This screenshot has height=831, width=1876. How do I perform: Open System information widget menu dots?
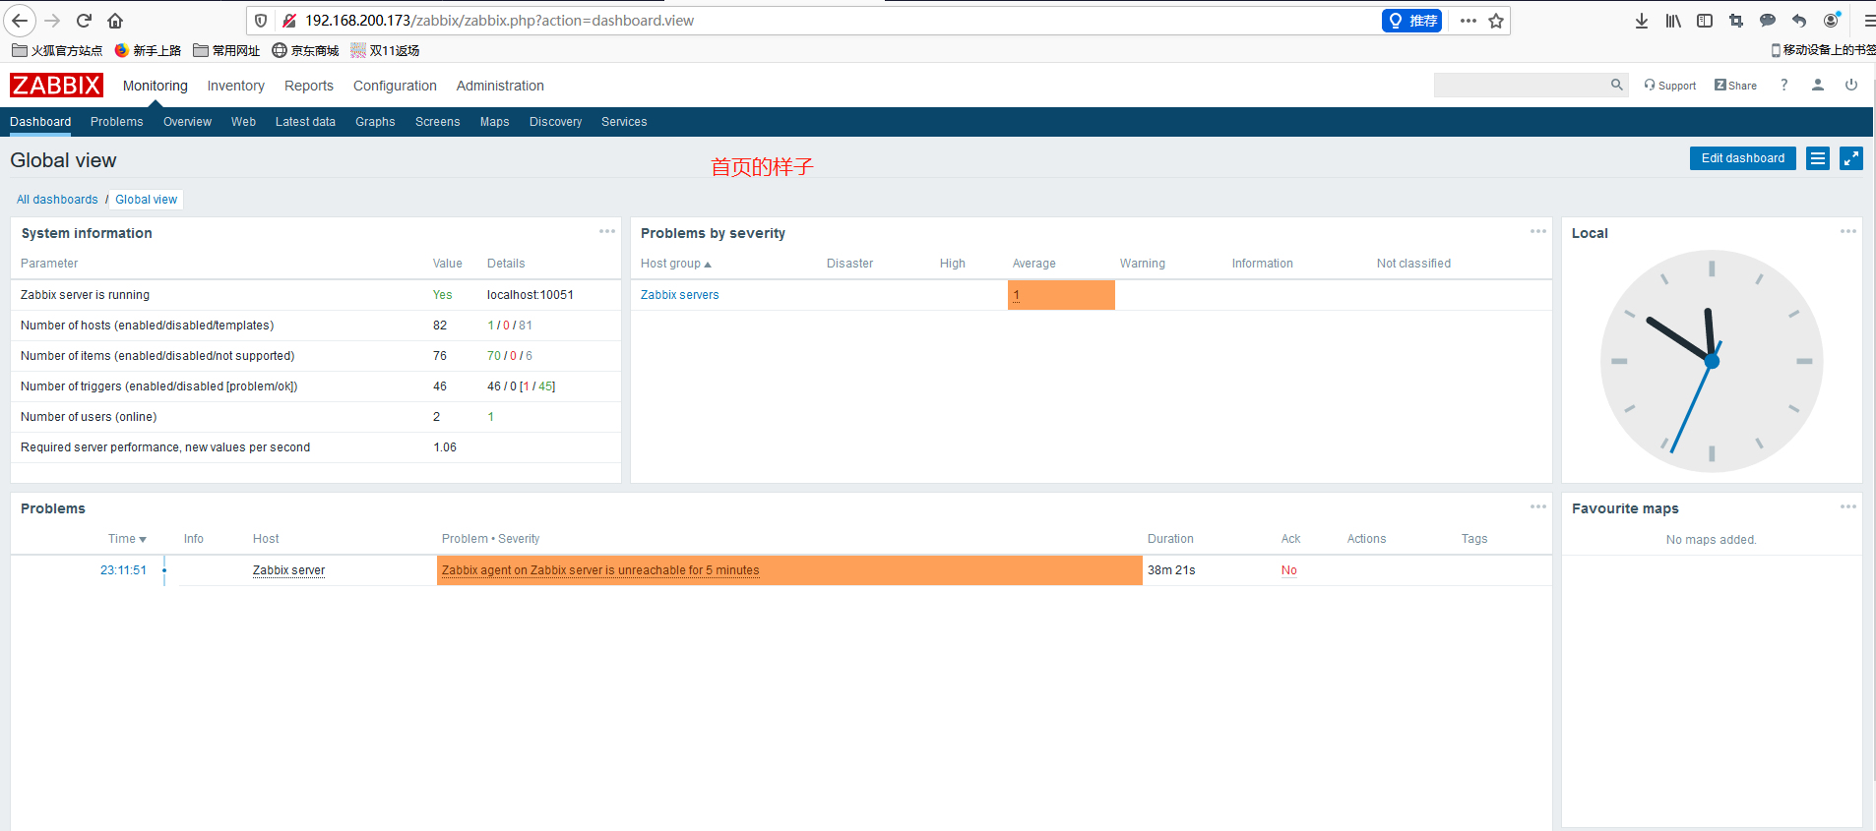point(606,232)
